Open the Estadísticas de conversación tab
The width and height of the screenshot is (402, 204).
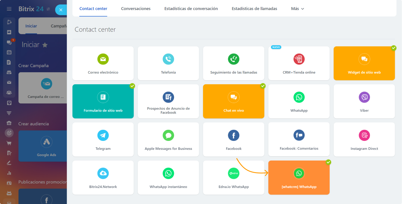click(191, 9)
